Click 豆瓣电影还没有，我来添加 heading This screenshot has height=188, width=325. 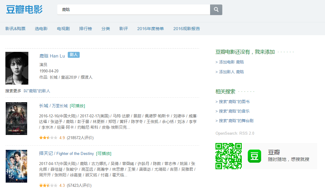[x=245, y=52]
